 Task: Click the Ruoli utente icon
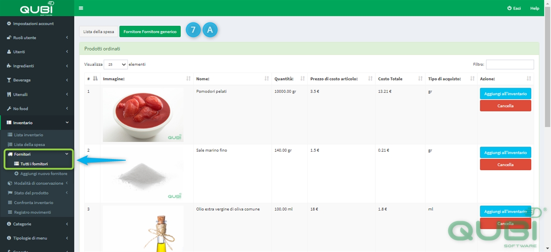click(9, 38)
